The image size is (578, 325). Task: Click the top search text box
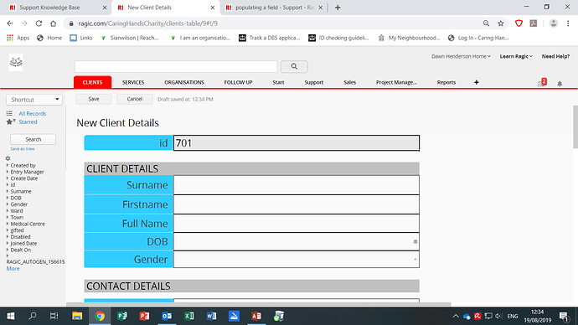click(176, 66)
